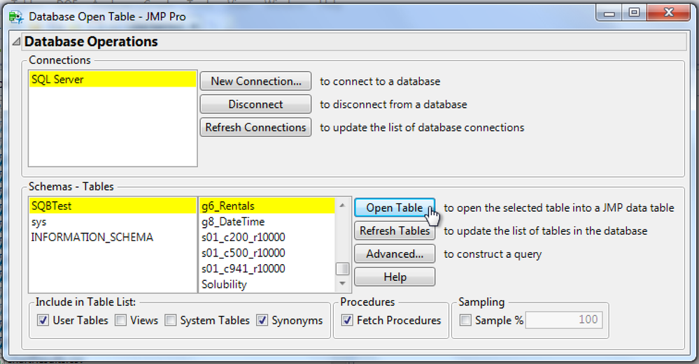
Task: Enable the System Tables checkbox
Action: click(x=170, y=320)
